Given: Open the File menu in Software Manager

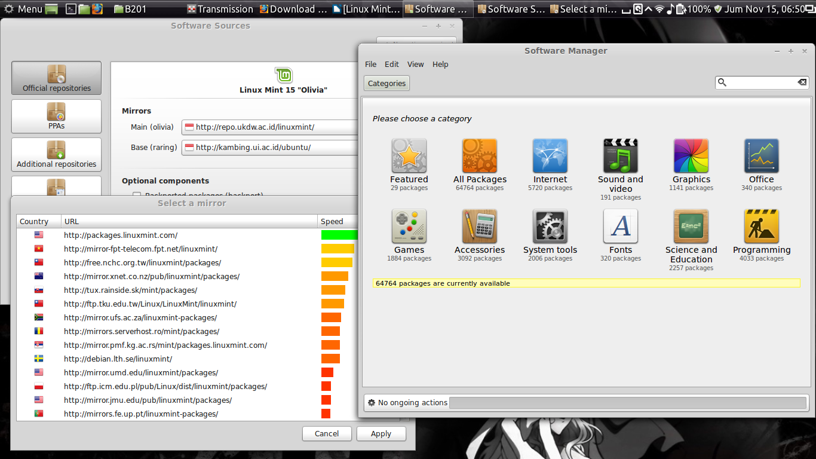Looking at the screenshot, I should point(370,65).
